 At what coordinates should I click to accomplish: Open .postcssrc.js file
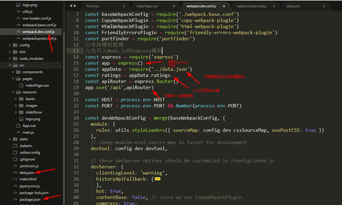pos(29,166)
